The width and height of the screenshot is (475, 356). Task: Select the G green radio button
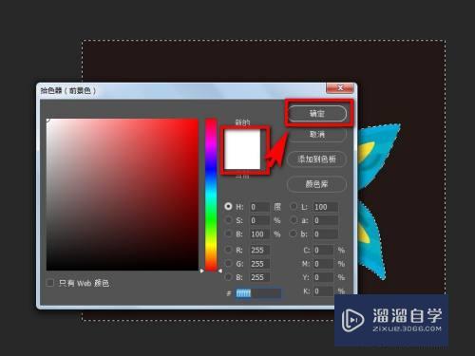(228, 263)
